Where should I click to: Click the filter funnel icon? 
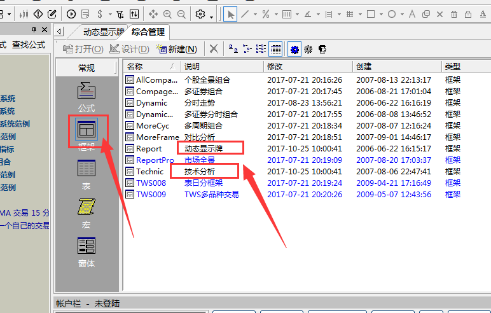pos(120,14)
